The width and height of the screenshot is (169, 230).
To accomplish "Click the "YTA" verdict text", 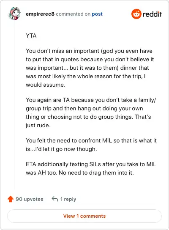I will tap(31, 36).
